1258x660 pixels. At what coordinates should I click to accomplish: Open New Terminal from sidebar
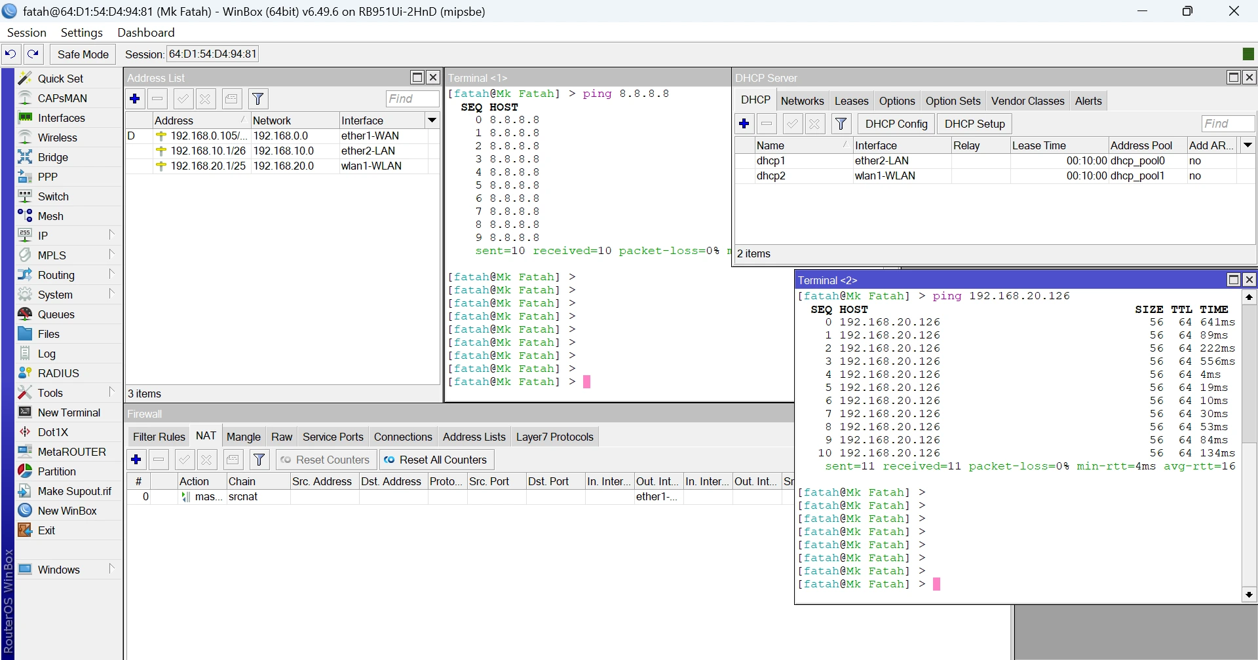point(69,412)
